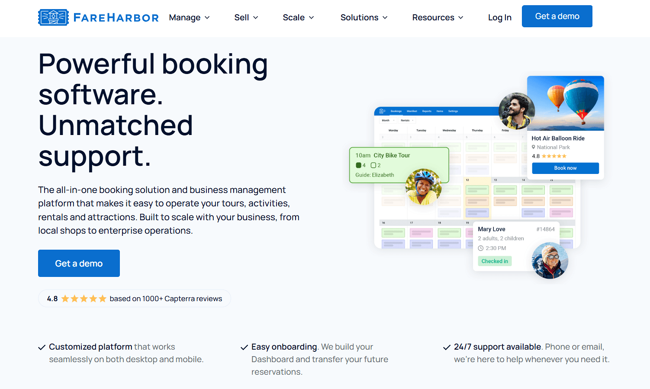This screenshot has width=650, height=389.
Task: Expand the Resources dropdown chevron
Action: (461, 18)
